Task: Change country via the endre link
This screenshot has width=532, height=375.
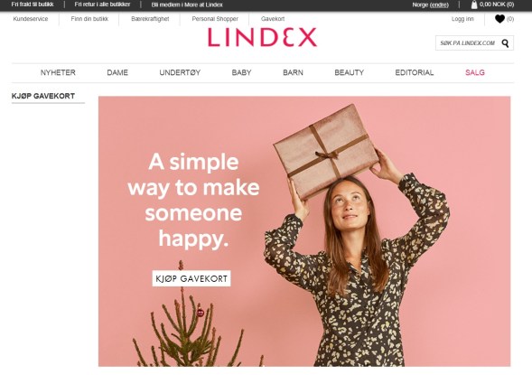Action: tap(439, 5)
